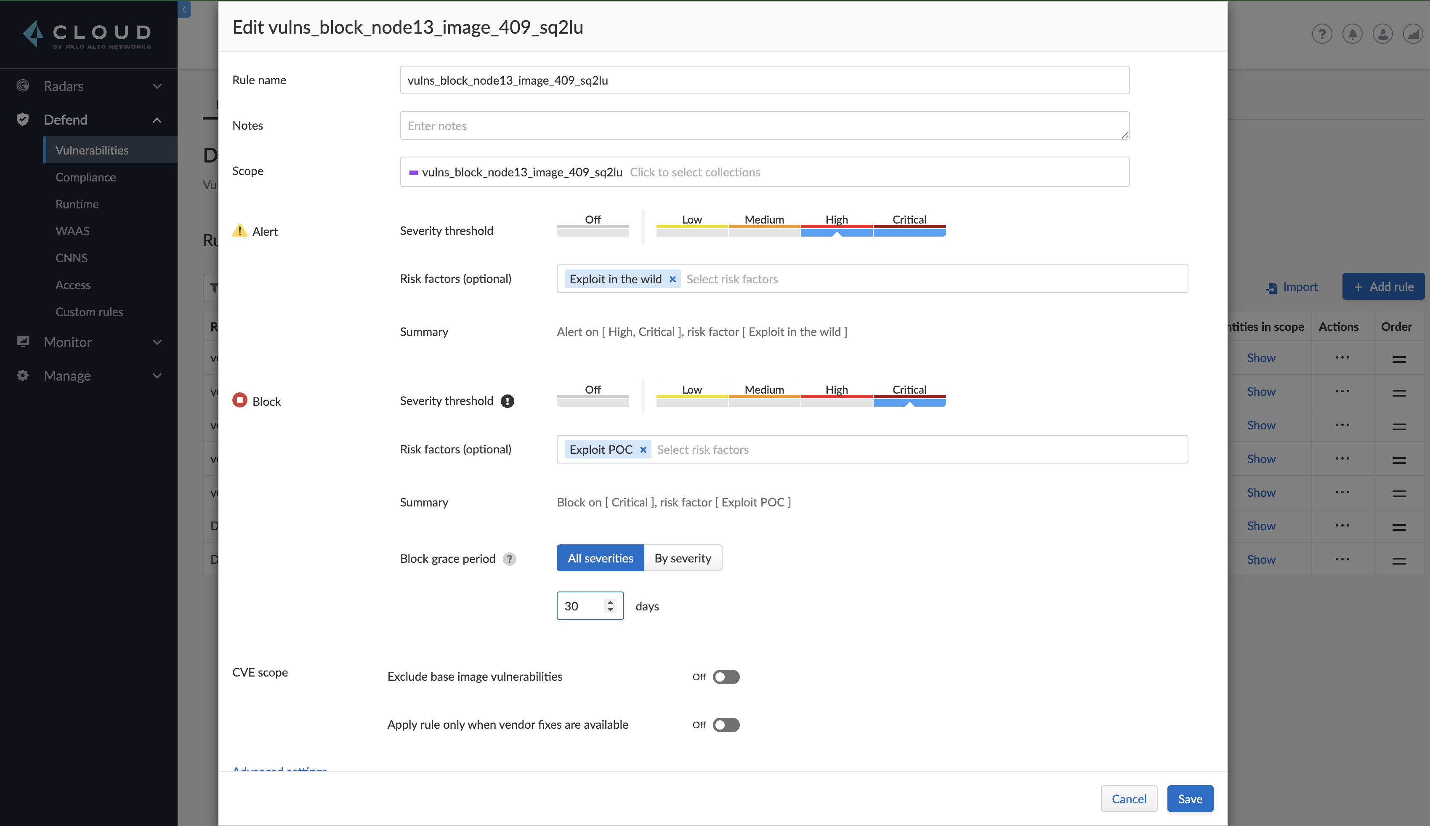This screenshot has width=1430, height=826.
Task: Click the Alert warning triangle icon
Action: click(x=240, y=230)
